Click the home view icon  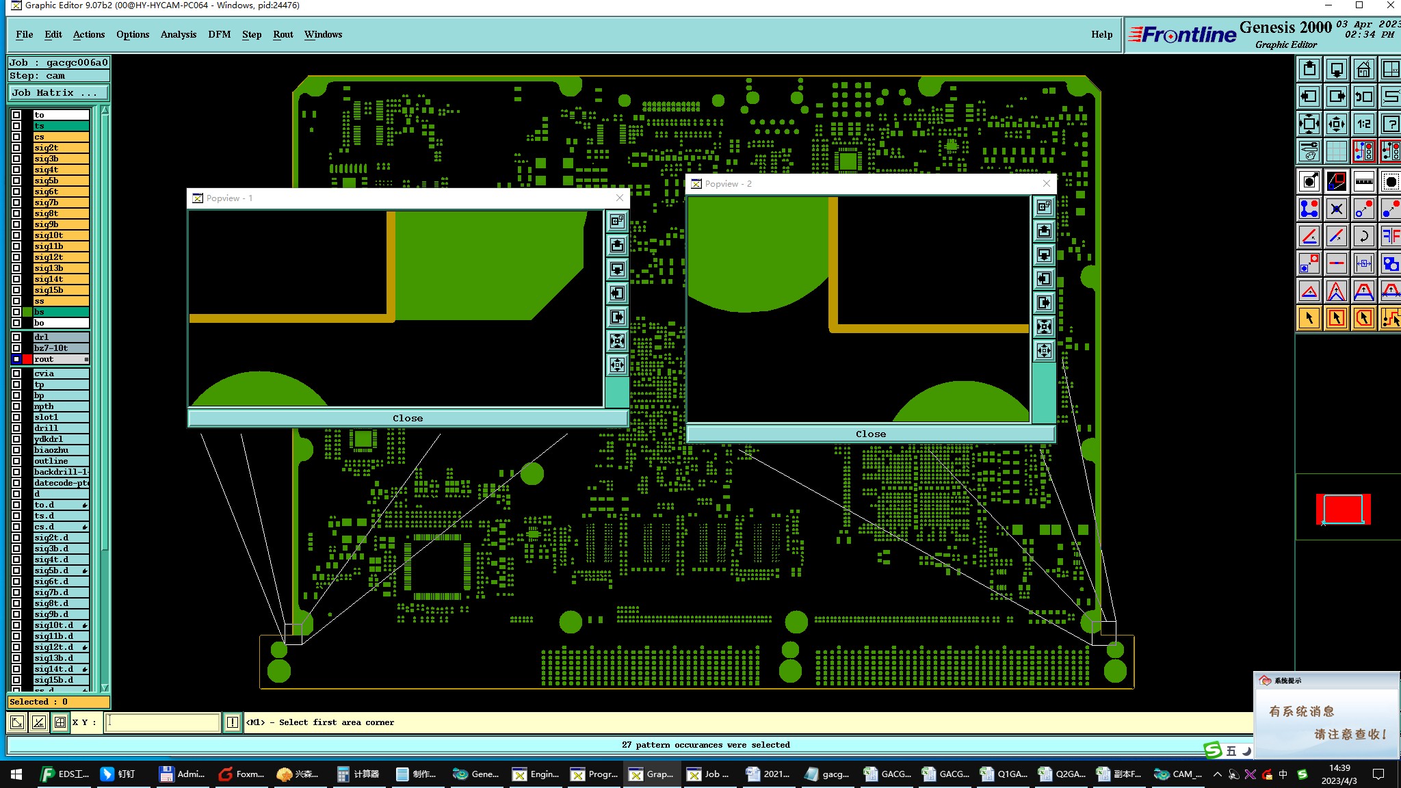[1363, 69]
